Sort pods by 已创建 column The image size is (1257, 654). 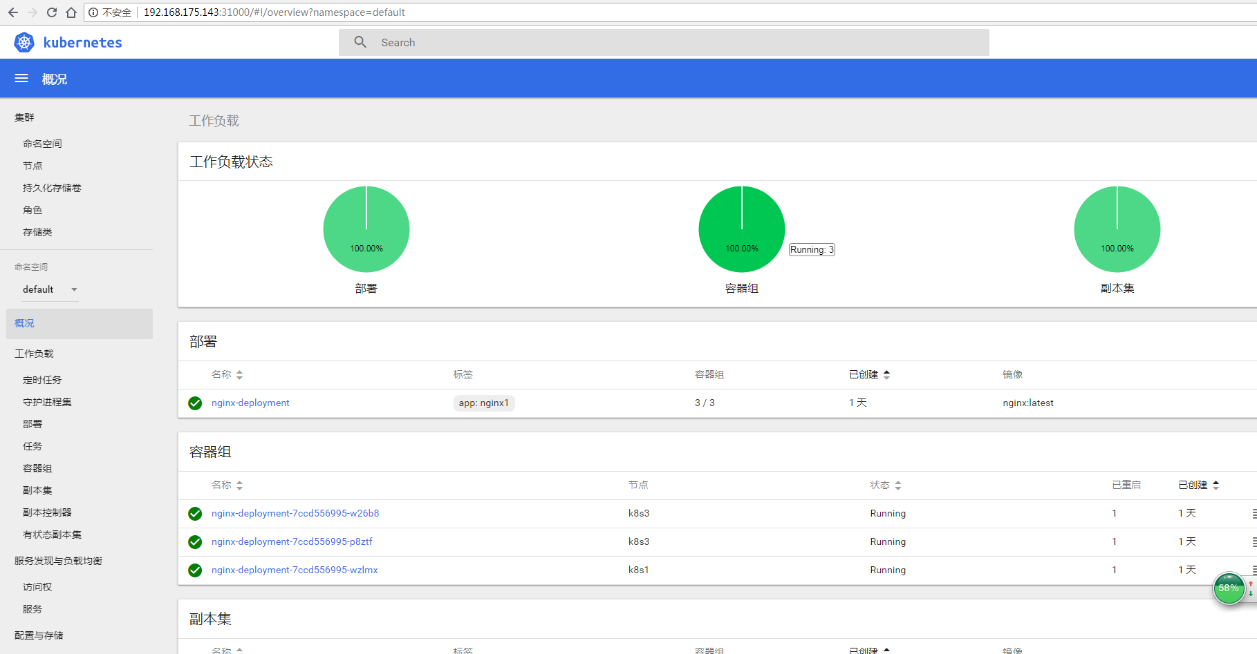click(x=1198, y=485)
